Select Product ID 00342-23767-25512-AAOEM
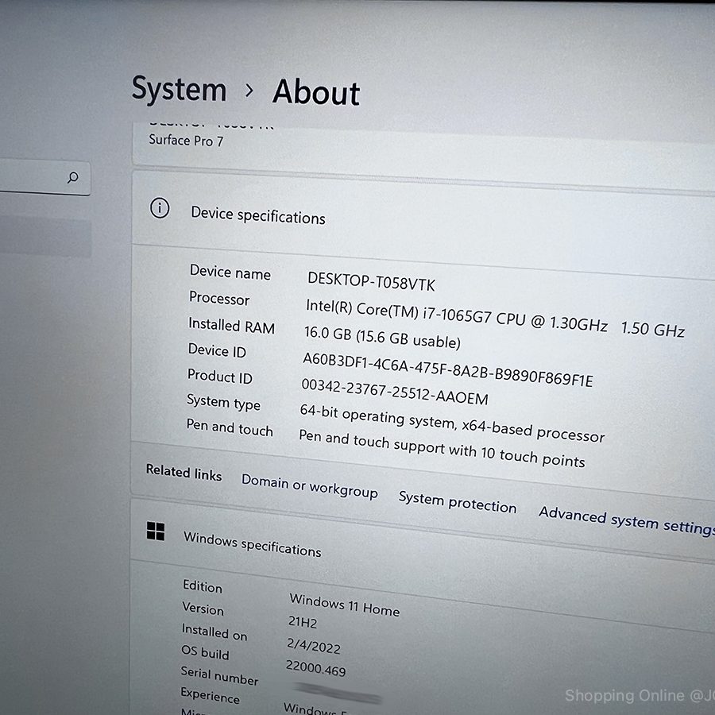 click(x=395, y=392)
